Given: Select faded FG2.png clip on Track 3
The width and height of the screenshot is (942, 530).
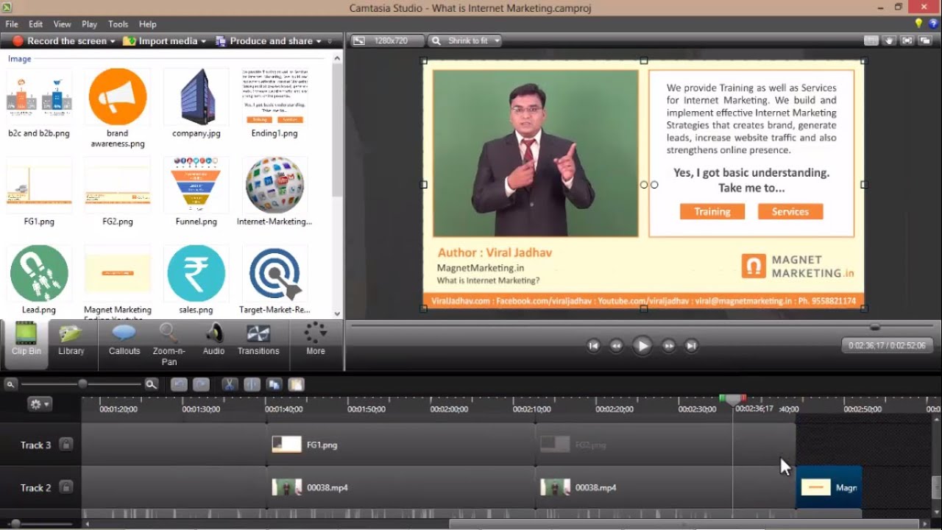Looking at the screenshot, I should click(x=665, y=445).
